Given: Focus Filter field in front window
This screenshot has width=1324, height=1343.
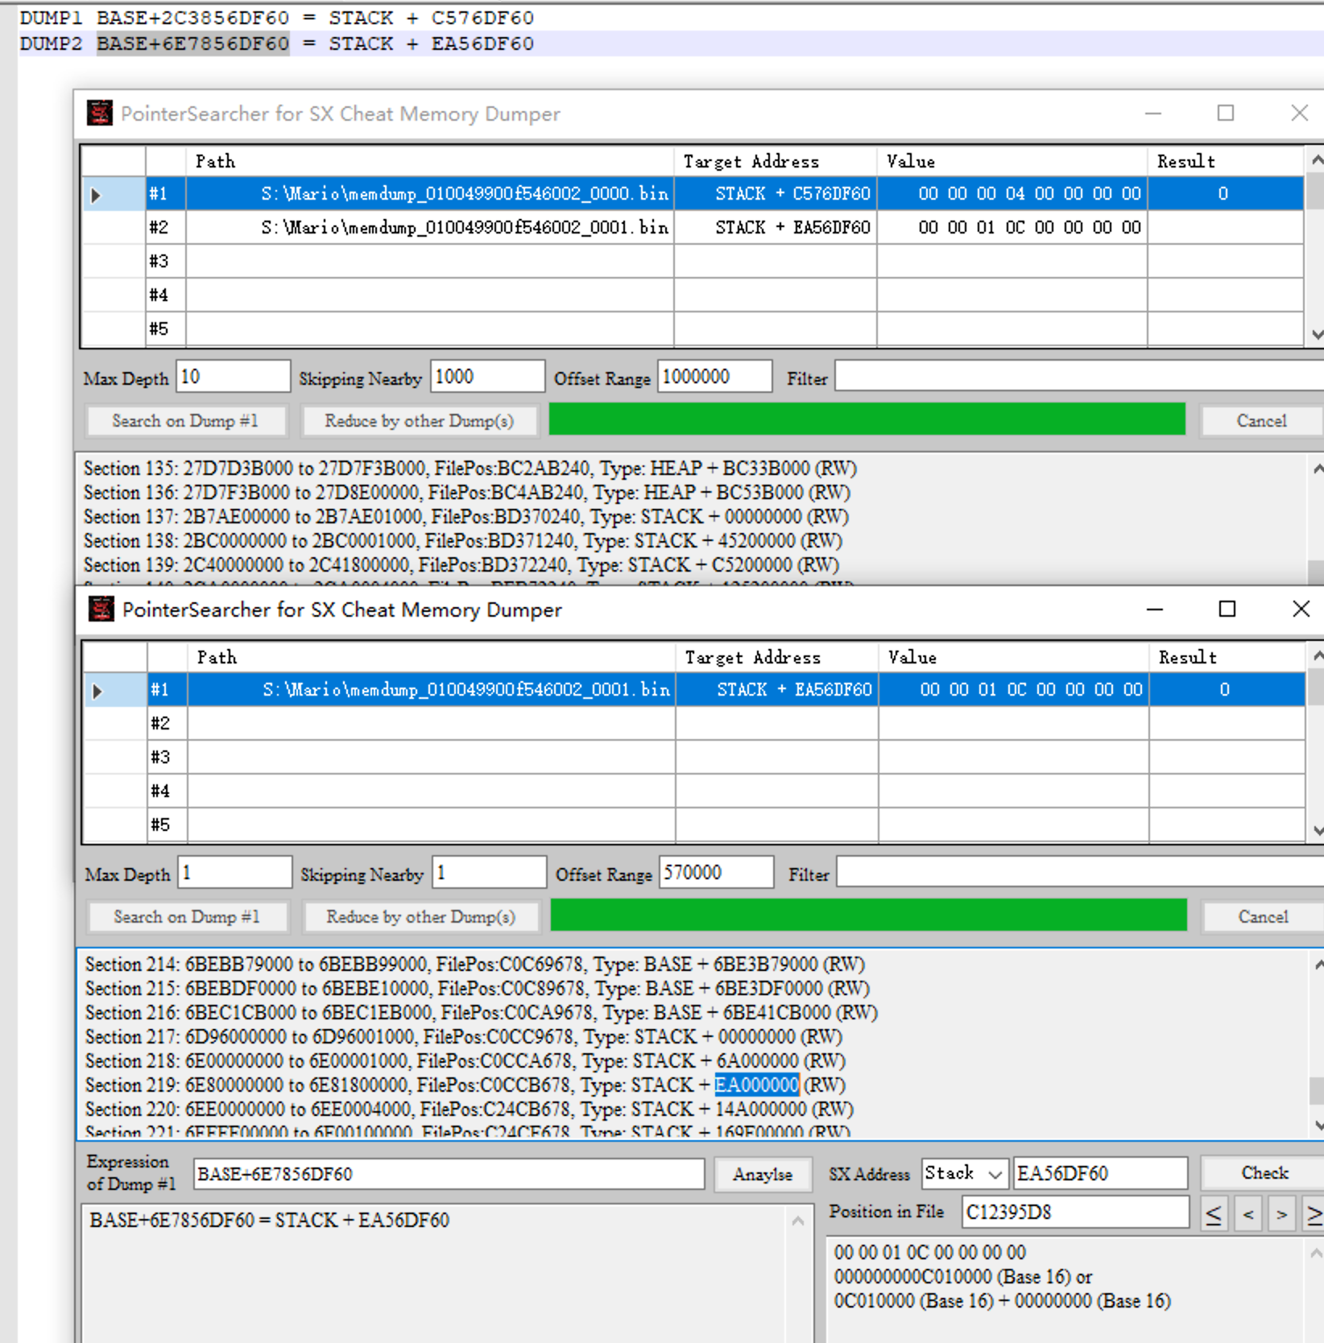Looking at the screenshot, I should click(1080, 873).
